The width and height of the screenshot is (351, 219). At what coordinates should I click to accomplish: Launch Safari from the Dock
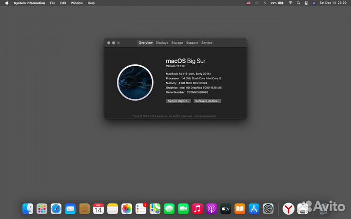point(56,209)
